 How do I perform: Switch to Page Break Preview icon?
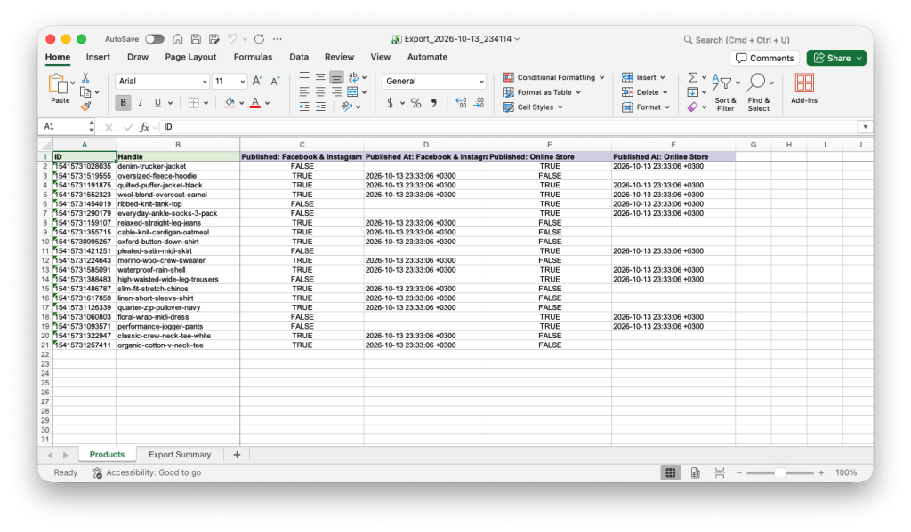click(719, 472)
